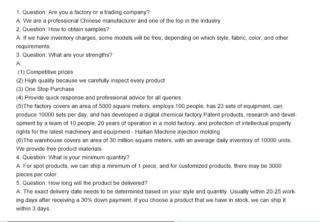Click 'We provide free product materials' text
320x222 pixels.
(x=59, y=149)
